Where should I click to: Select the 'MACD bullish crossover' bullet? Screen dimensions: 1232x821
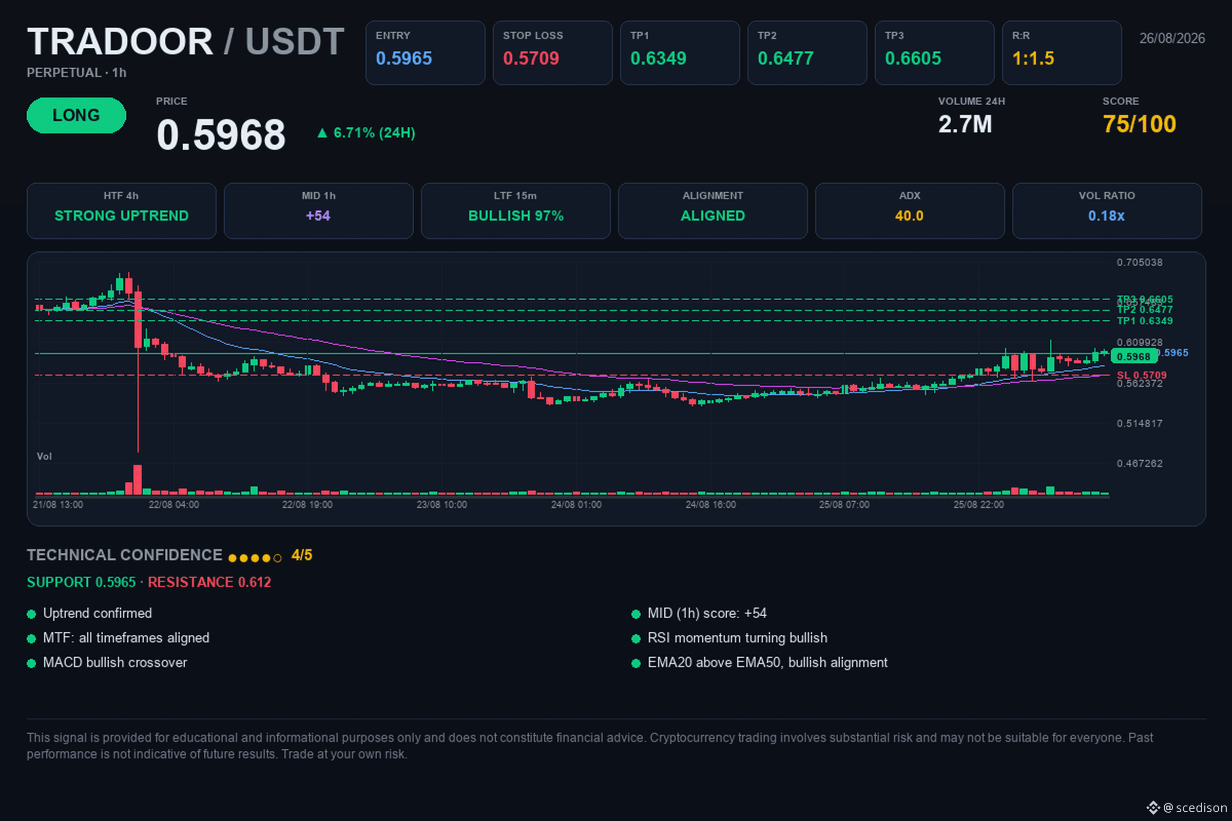click(107, 662)
